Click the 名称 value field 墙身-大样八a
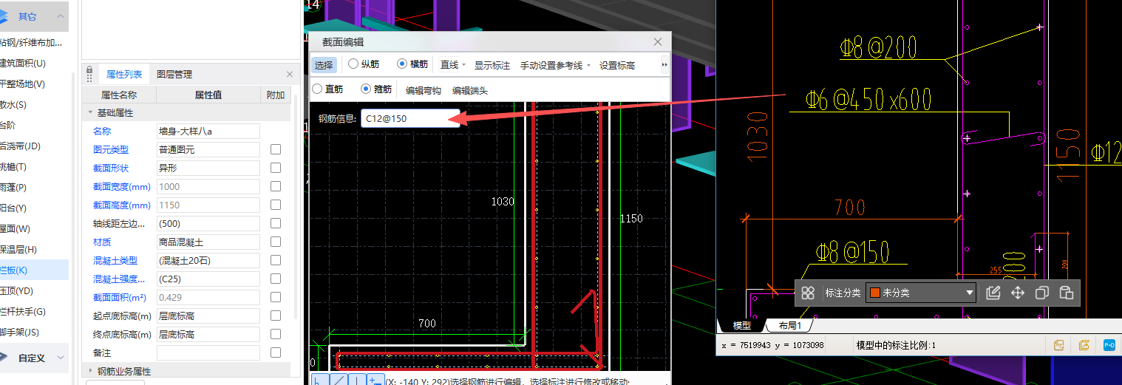This screenshot has height=385, width=1122. (208, 131)
